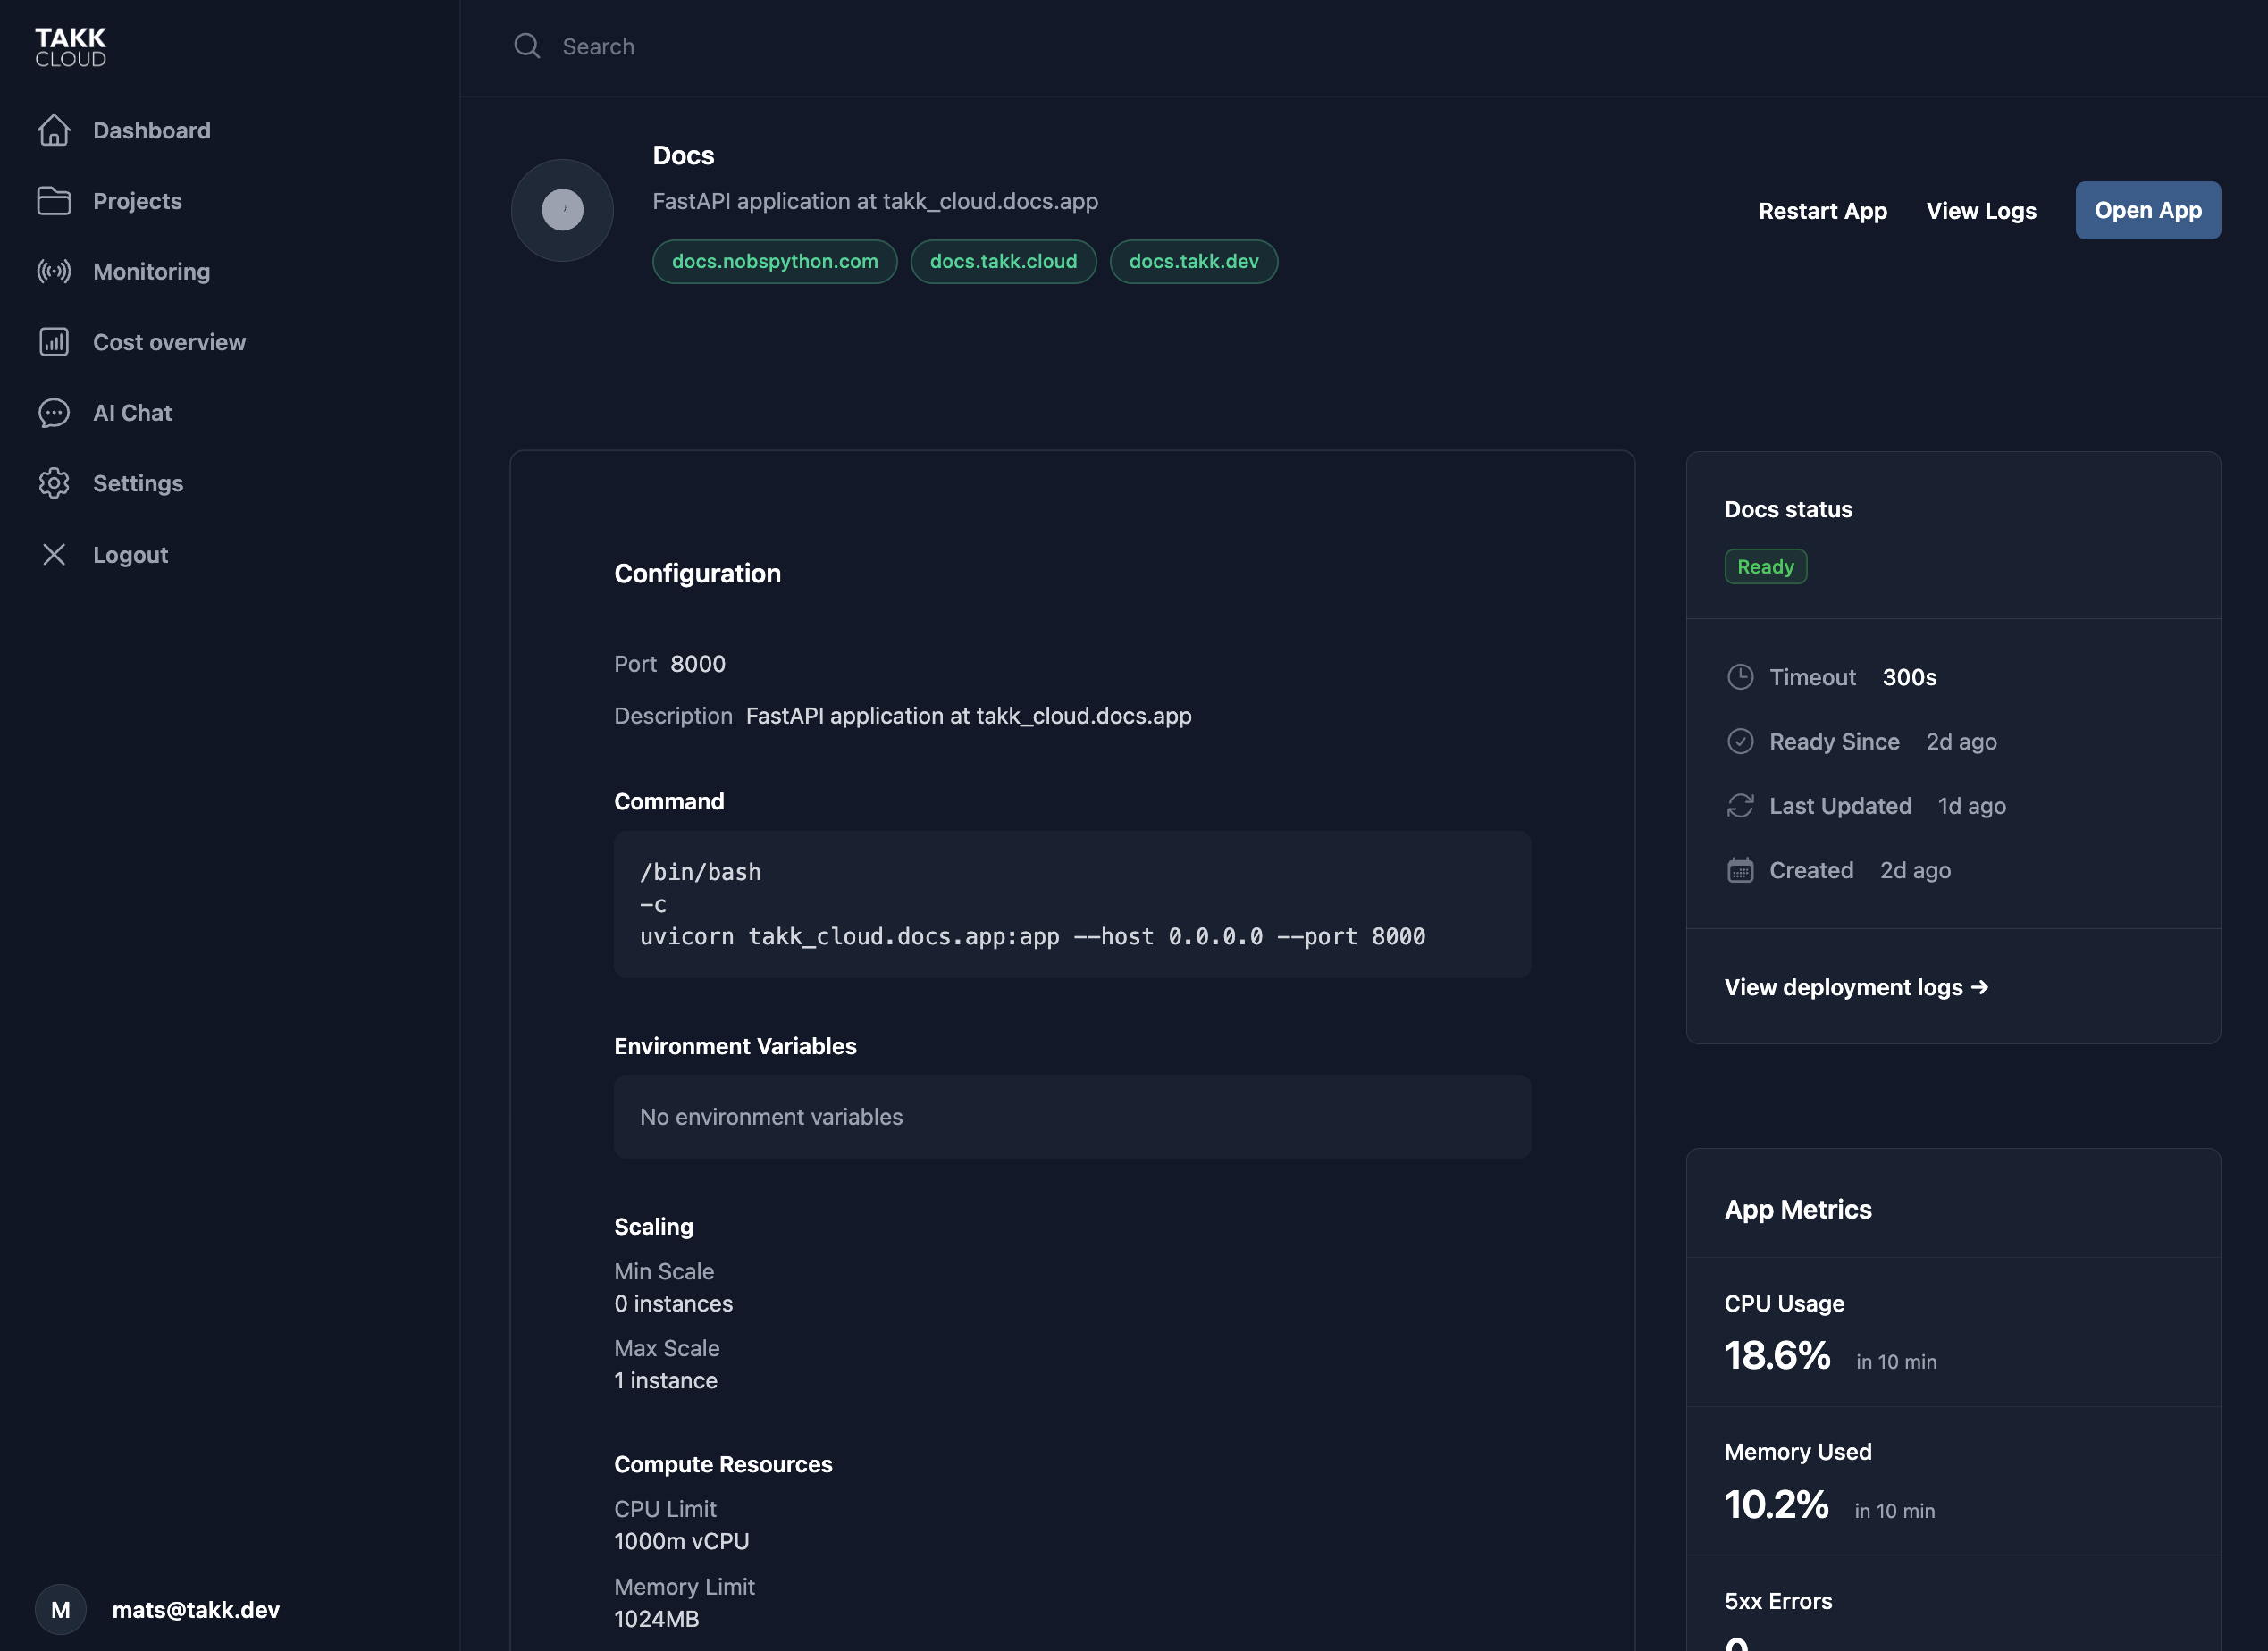Image resolution: width=2268 pixels, height=1651 pixels.
Task: Click the Logout X icon
Action: pyautogui.click(x=55, y=554)
